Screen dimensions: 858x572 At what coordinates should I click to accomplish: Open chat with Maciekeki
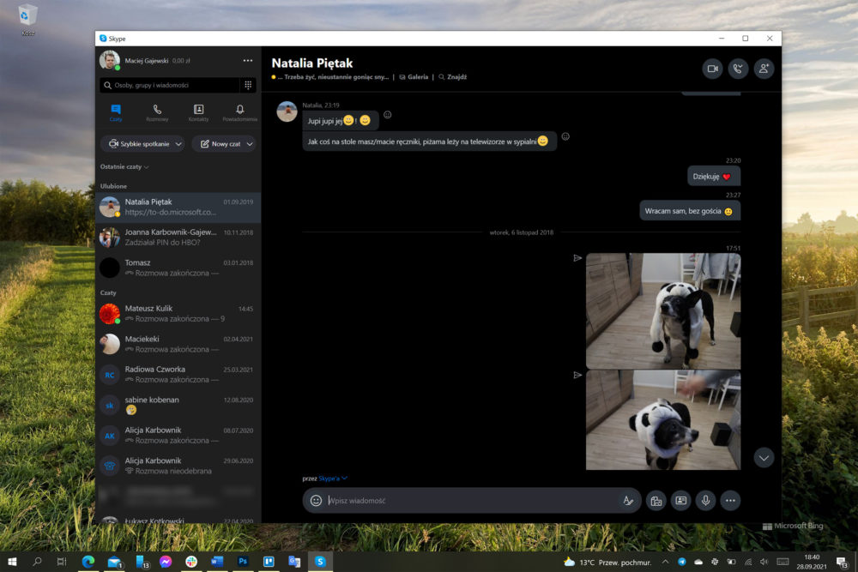[x=178, y=344]
